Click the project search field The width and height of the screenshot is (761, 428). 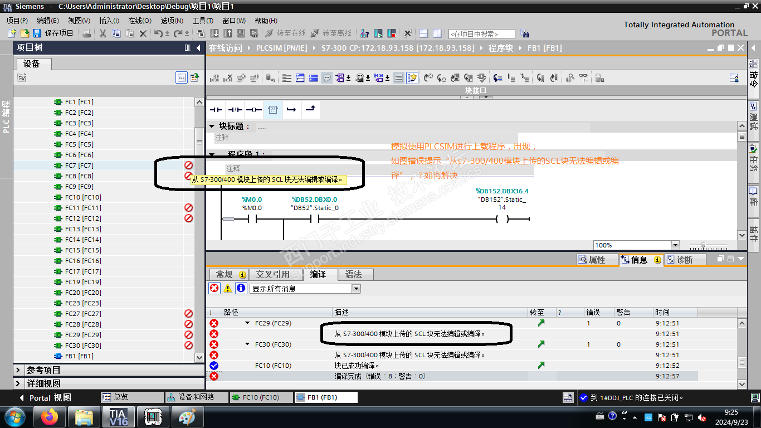[482, 34]
